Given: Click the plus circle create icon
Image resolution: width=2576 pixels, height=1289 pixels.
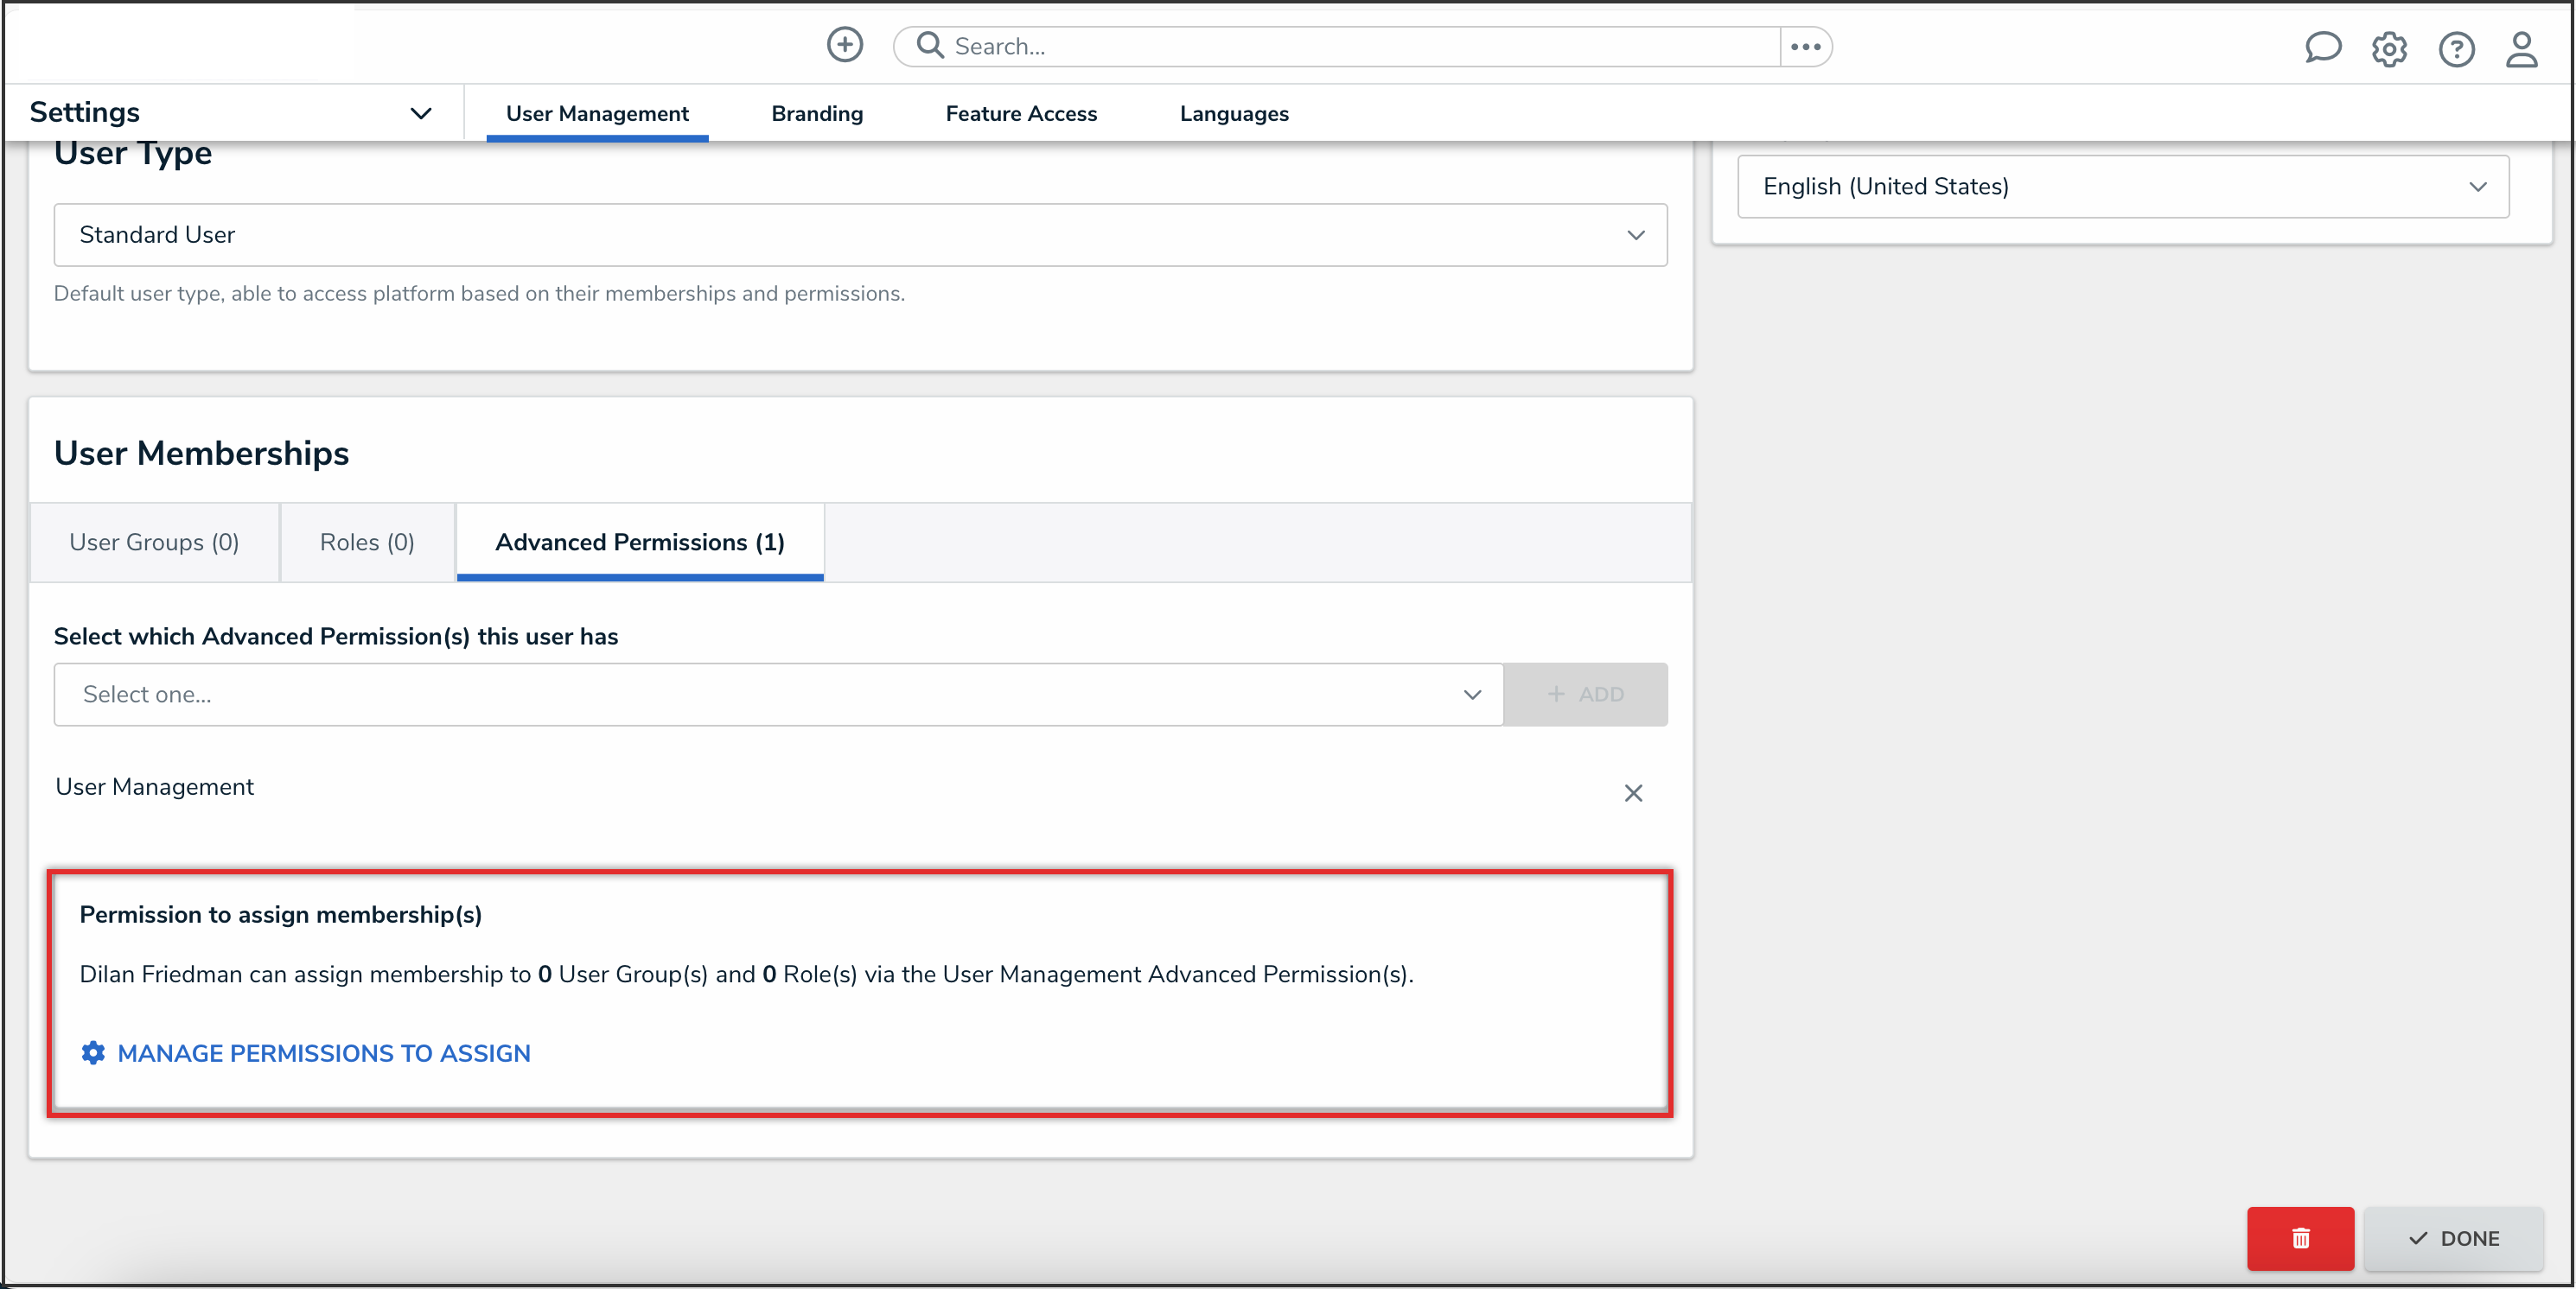Looking at the screenshot, I should [x=844, y=45].
